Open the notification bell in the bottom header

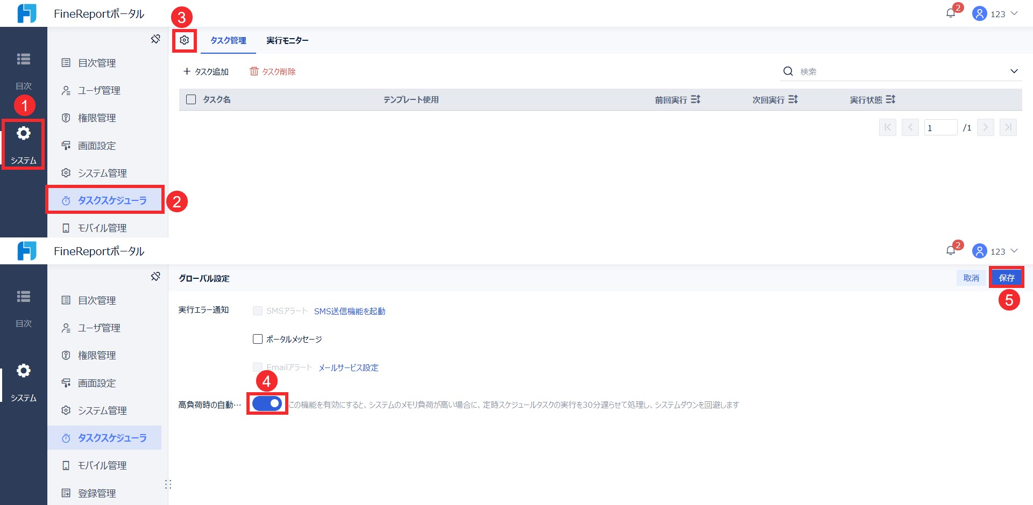click(x=951, y=251)
